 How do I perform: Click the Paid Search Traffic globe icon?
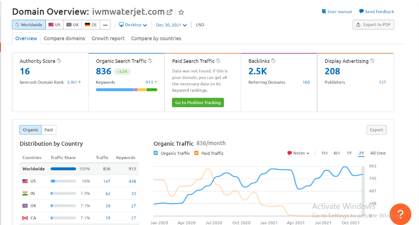coord(218,61)
